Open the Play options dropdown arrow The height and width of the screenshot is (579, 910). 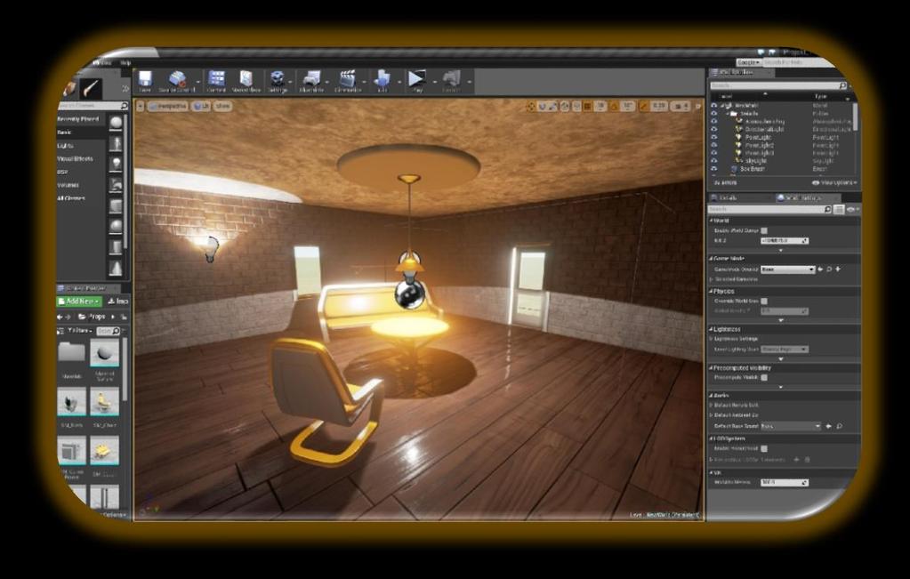434,82
